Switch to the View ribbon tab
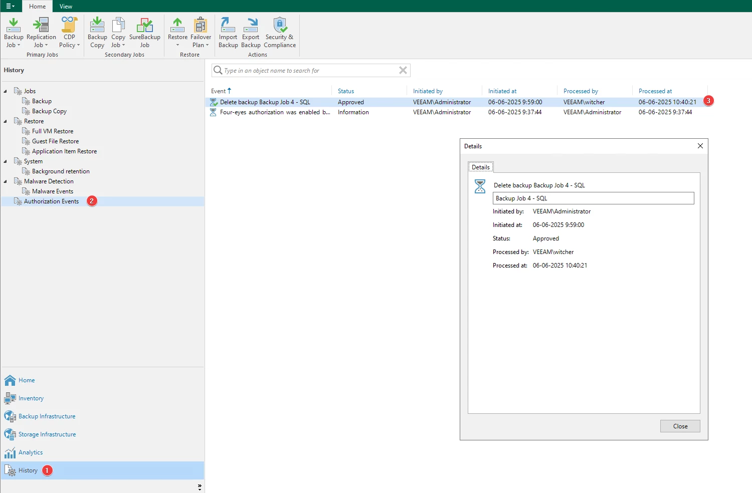Screen dimensions: 752x493 [x=66, y=7]
